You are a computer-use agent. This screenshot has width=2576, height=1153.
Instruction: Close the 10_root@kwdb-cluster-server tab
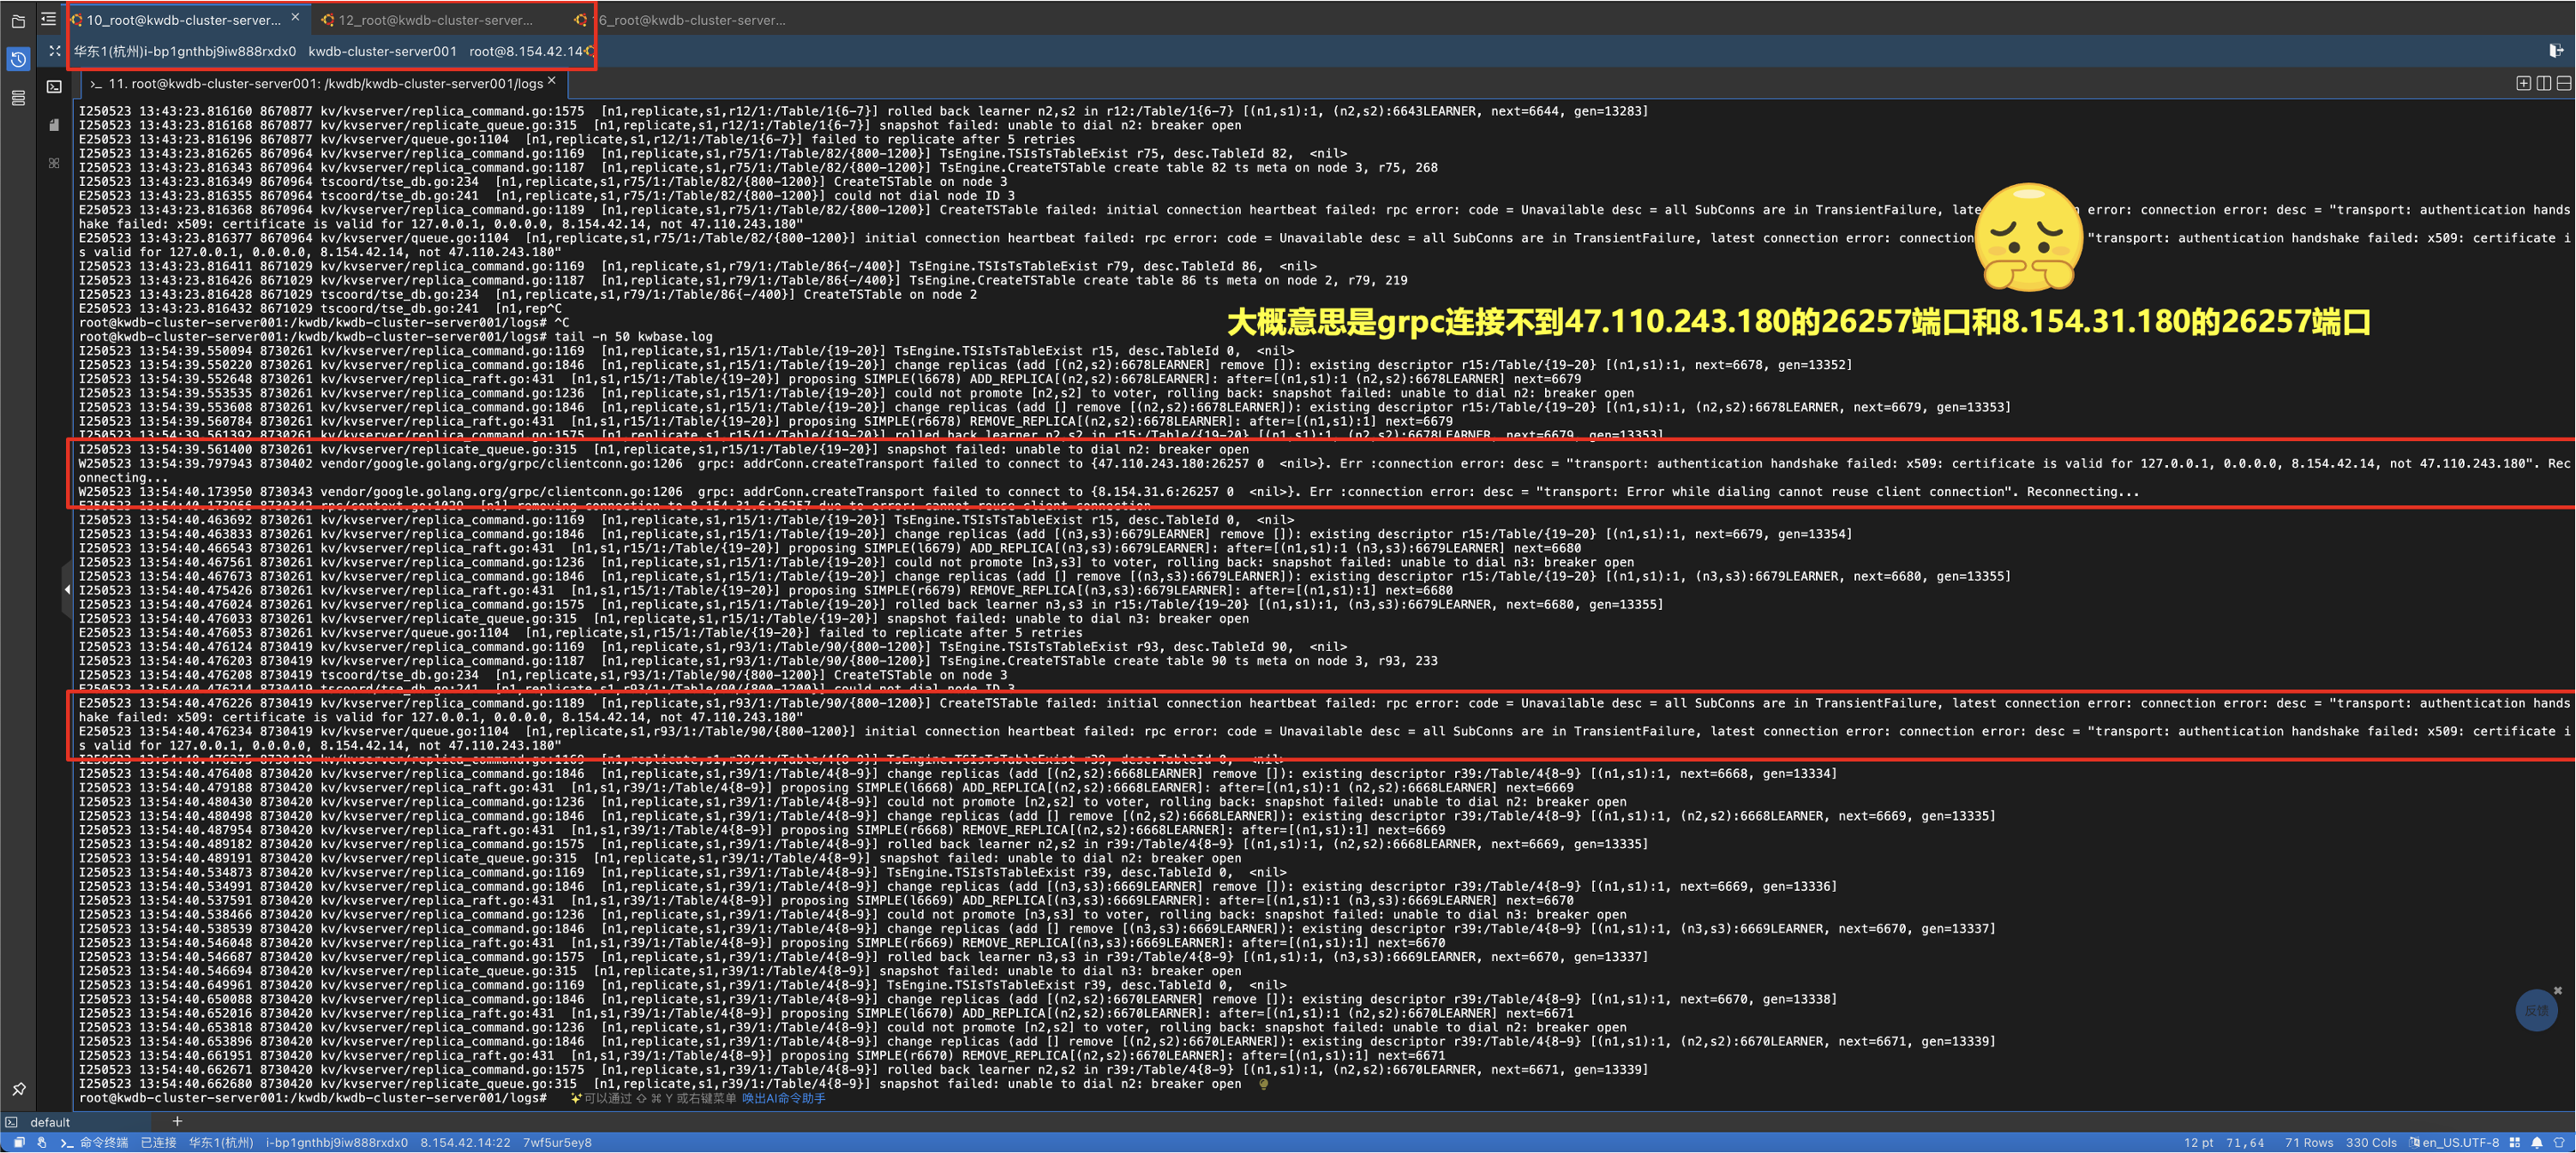point(295,17)
